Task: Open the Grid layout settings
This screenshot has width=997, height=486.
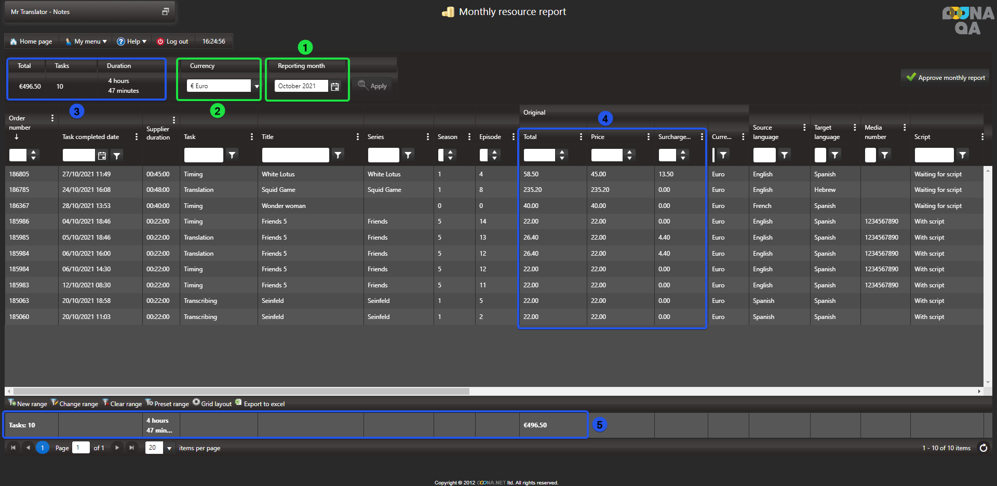Action: pos(212,404)
